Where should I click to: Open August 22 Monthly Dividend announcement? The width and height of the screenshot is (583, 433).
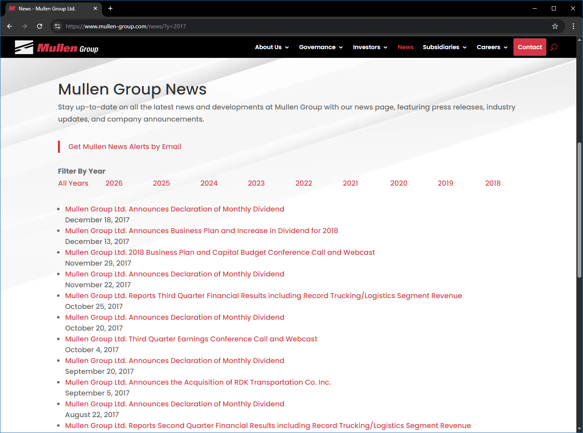[x=175, y=404]
